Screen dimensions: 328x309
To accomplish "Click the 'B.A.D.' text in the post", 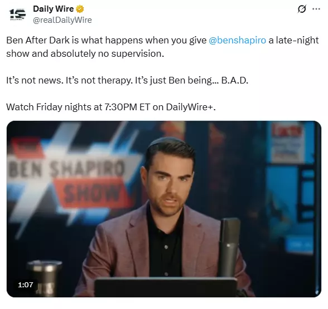I will (x=235, y=80).
